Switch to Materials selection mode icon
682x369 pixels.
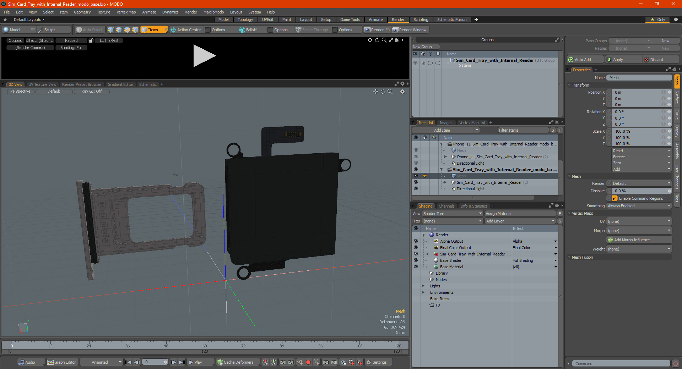coord(135,30)
